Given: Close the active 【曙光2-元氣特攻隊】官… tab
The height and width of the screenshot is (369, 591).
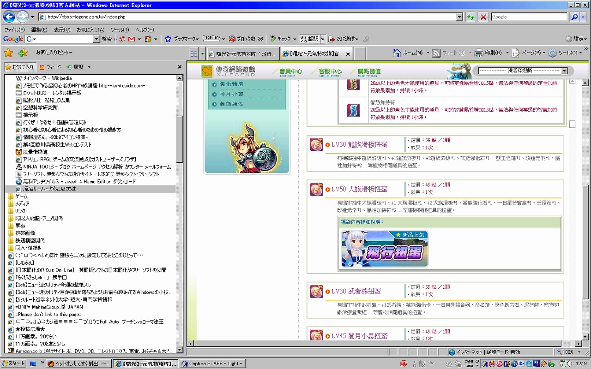Looking at the screenshot, I should 348,54.
